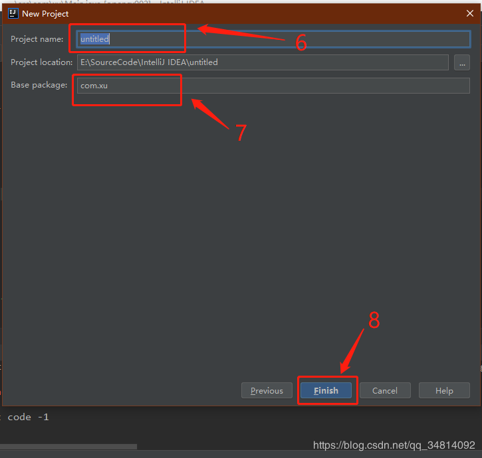Click the 'New Project' dialog title text

(45, 14)
